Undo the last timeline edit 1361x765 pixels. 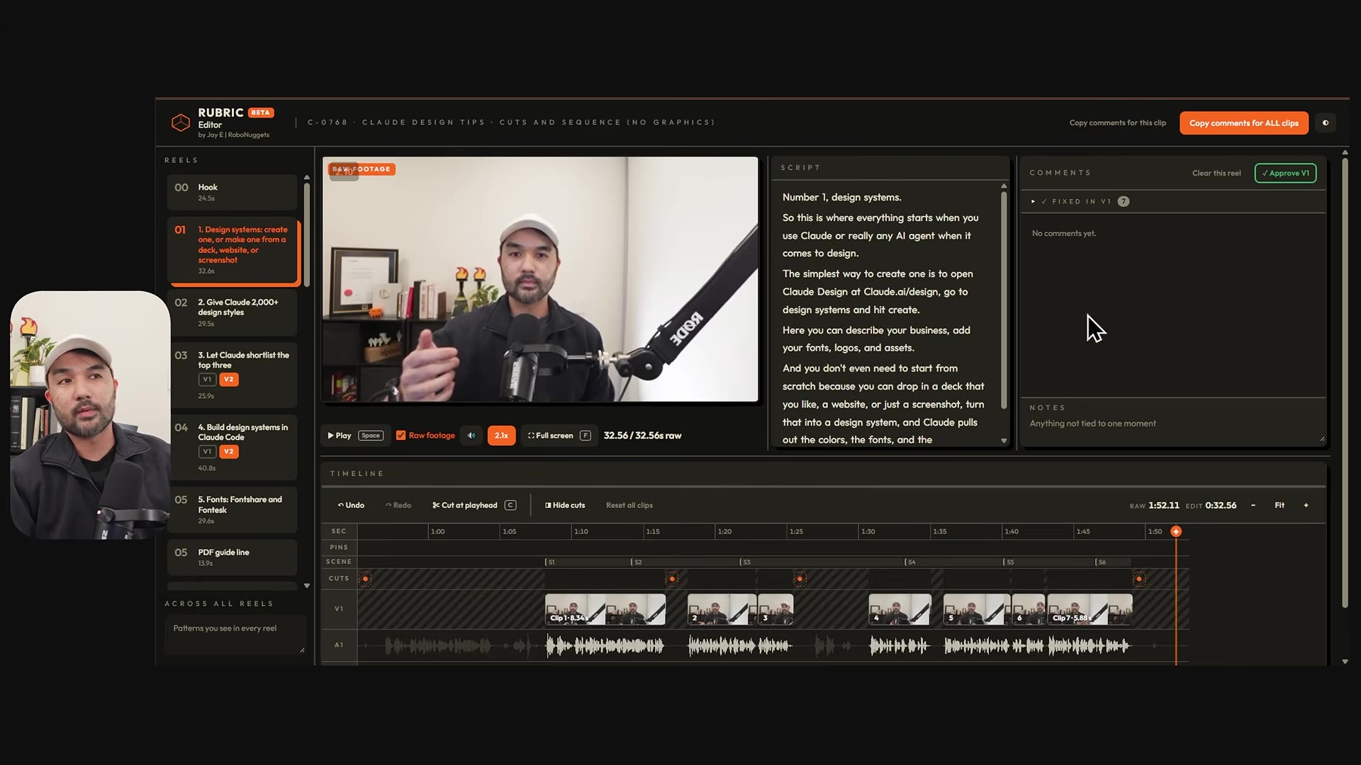point(351,505)
